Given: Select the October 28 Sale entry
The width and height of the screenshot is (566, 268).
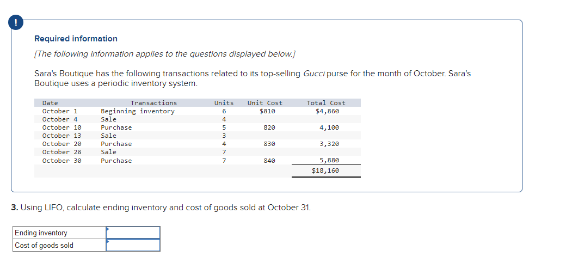Looking at the screenshot, I should pos(198,152).
